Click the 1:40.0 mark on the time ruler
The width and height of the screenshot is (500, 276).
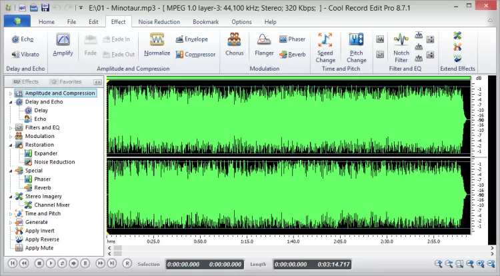point(293,241)
